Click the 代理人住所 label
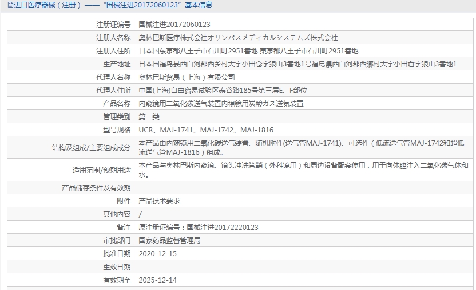The height and width of the screenshot is (290, 476). tap(113, 91)
